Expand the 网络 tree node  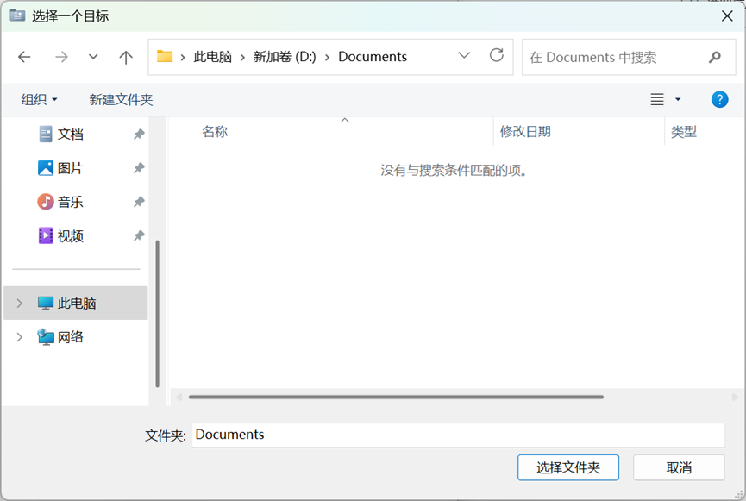click(20, 337)
